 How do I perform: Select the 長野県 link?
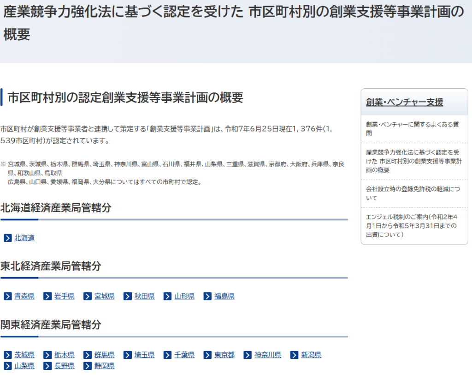point(65,366)
